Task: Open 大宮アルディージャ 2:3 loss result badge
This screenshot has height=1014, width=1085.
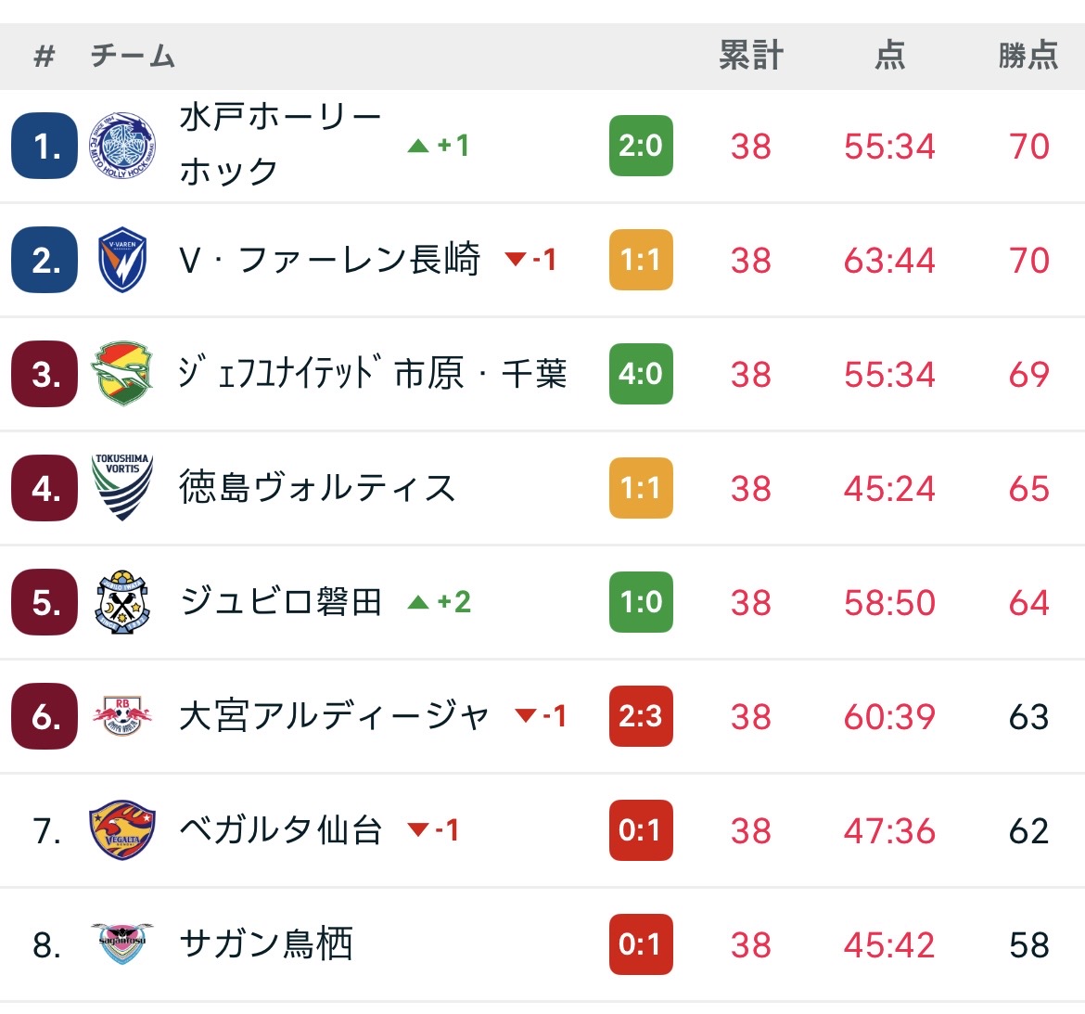Action: pyautogui.click(x=641, y=716)
